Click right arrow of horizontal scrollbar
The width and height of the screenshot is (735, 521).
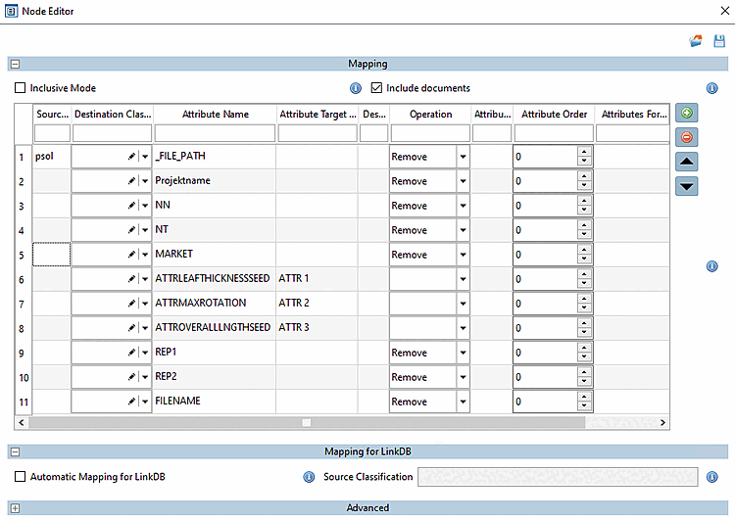point(662,423)
